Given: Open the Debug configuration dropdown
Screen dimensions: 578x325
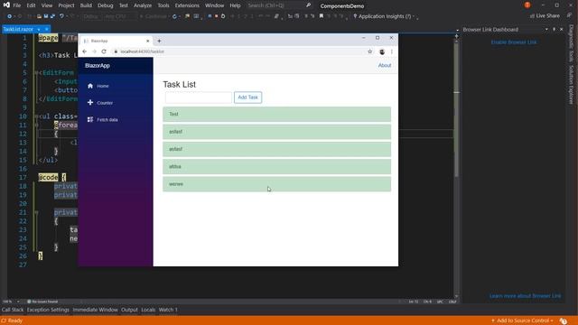Looking at the screenshot, I should pos(91,16).
